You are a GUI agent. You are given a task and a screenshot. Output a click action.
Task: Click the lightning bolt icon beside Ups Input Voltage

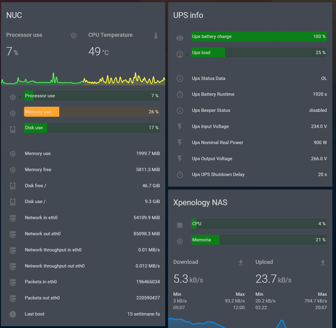[180, 126]
